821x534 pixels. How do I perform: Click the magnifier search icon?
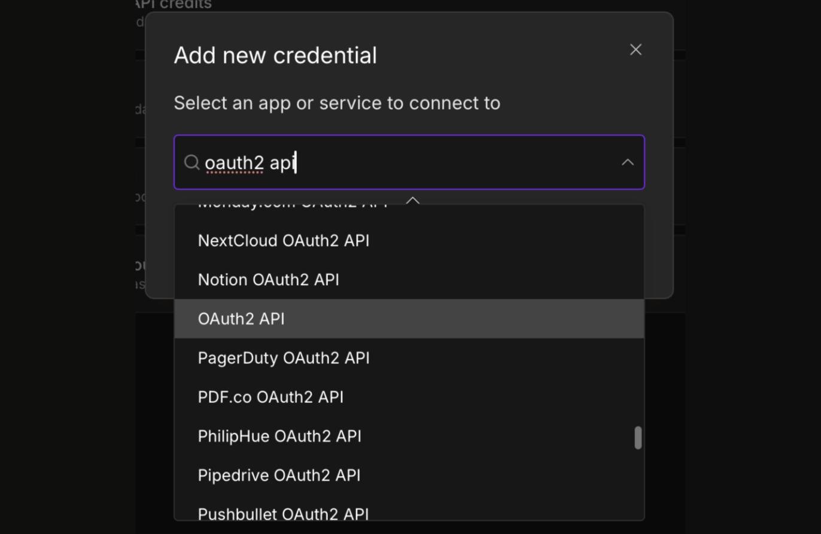191,162
